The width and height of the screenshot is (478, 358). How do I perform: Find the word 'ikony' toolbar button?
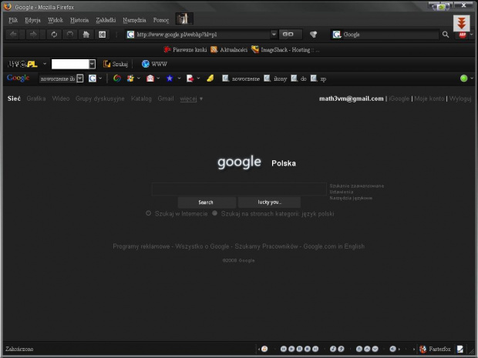pos(275,79)
